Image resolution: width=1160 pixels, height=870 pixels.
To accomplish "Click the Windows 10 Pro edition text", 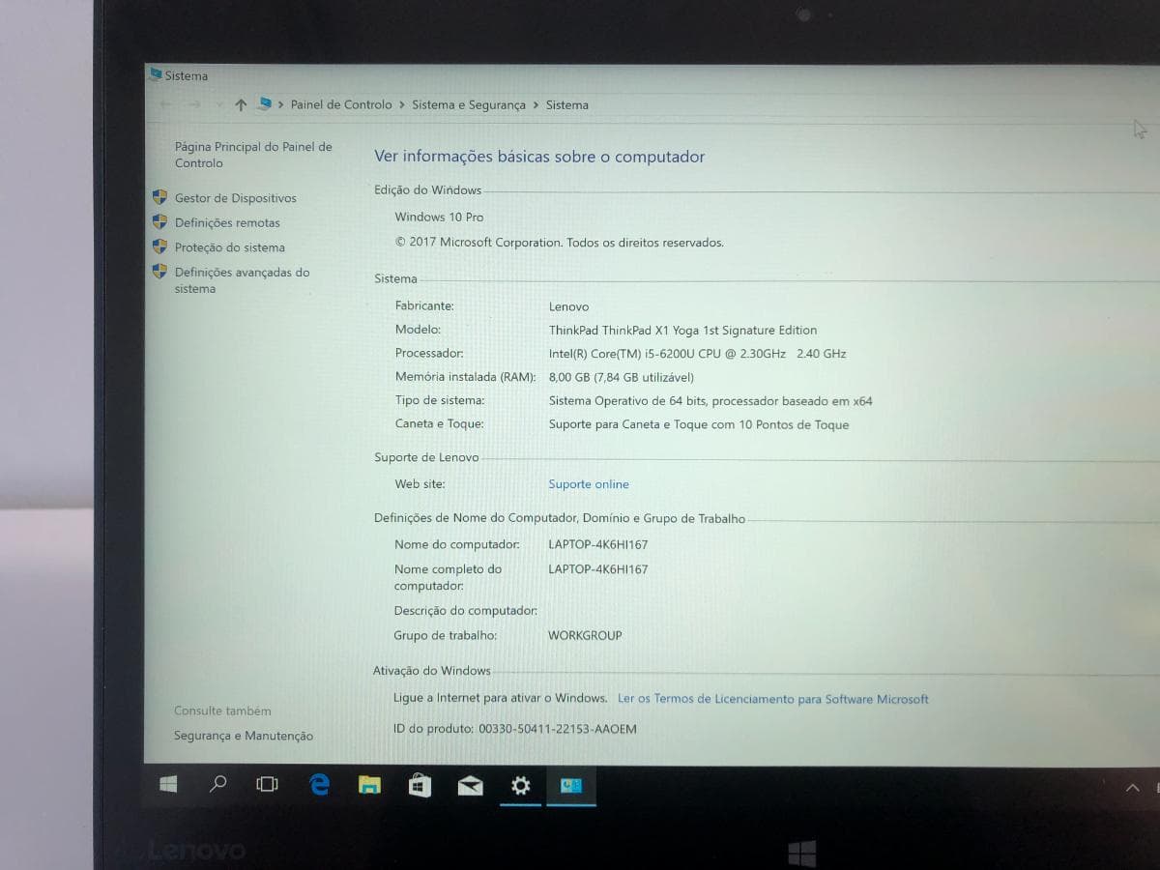I will [439, 217].
